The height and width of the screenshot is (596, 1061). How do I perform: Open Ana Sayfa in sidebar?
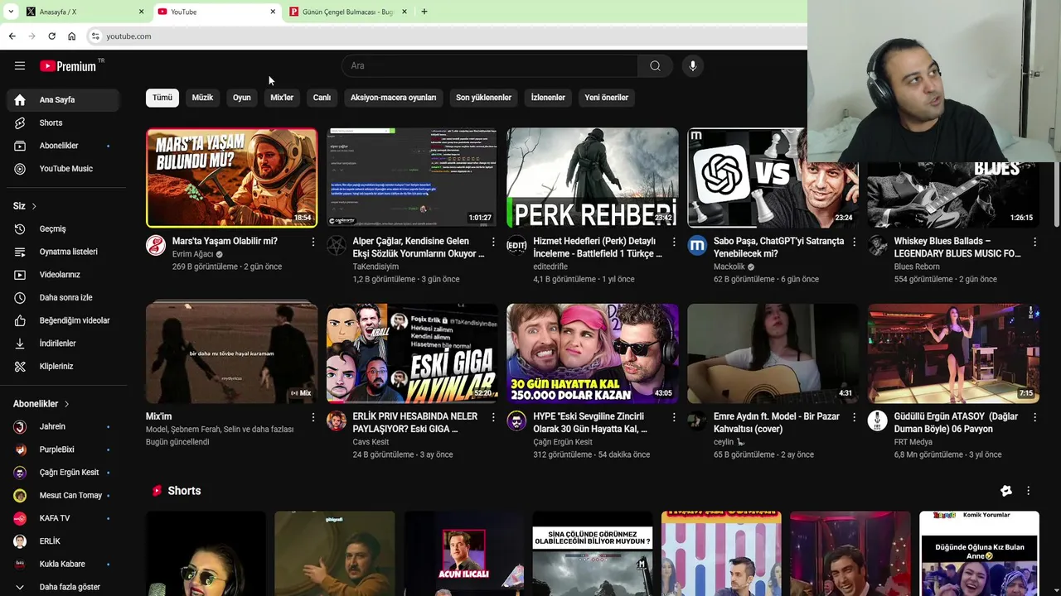[x=63, y=99]
